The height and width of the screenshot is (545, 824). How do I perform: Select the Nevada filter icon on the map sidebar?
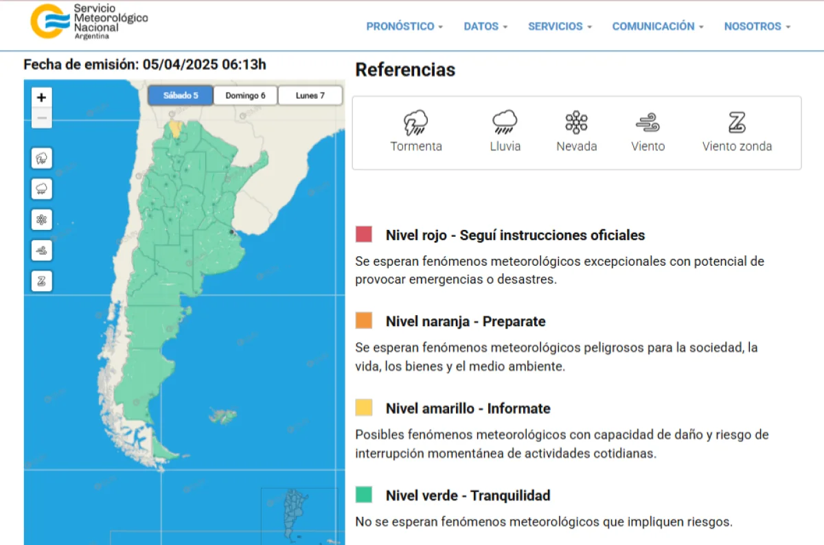pos(41,220)
